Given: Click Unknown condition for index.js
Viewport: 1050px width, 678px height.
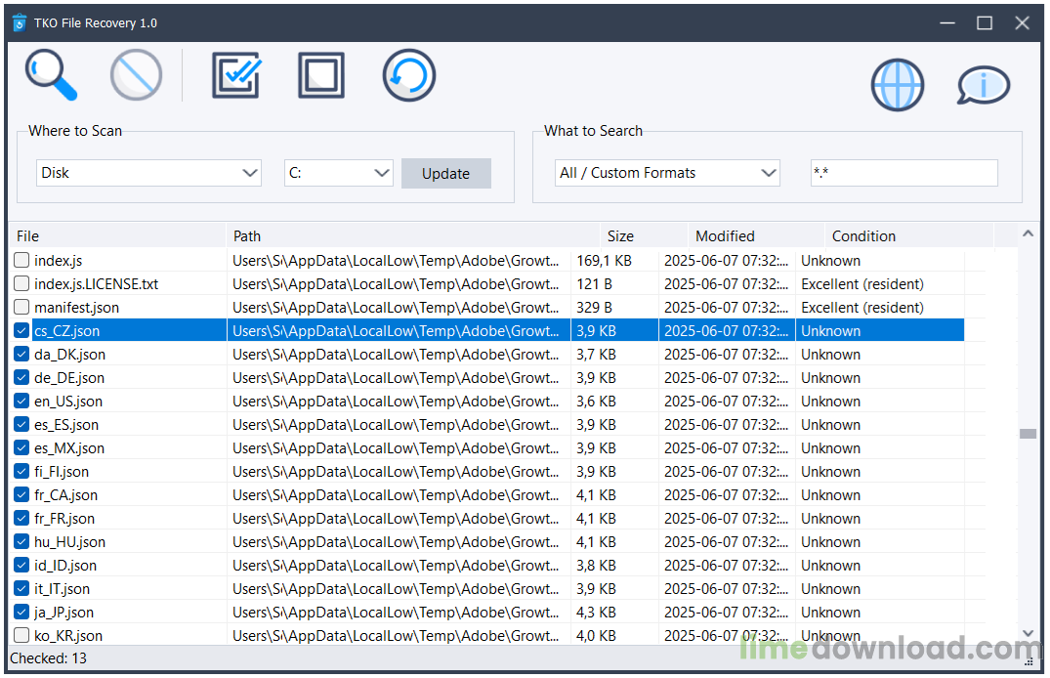Looking at the screenshot, I should [x=831, y=261].
